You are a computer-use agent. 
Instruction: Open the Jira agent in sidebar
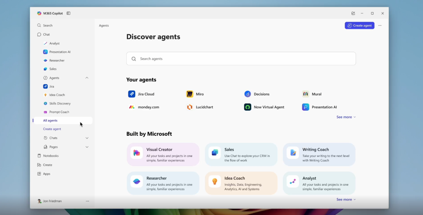point(49,87)
